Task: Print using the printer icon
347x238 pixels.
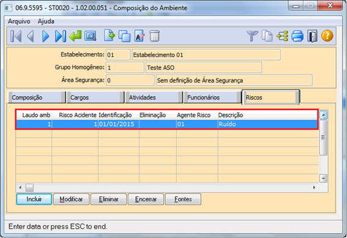Action: pyautogui.click(x=297, y=36)
